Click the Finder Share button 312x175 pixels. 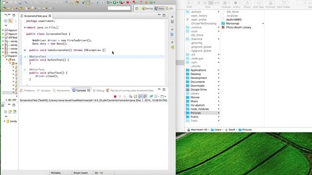[247, 3]
